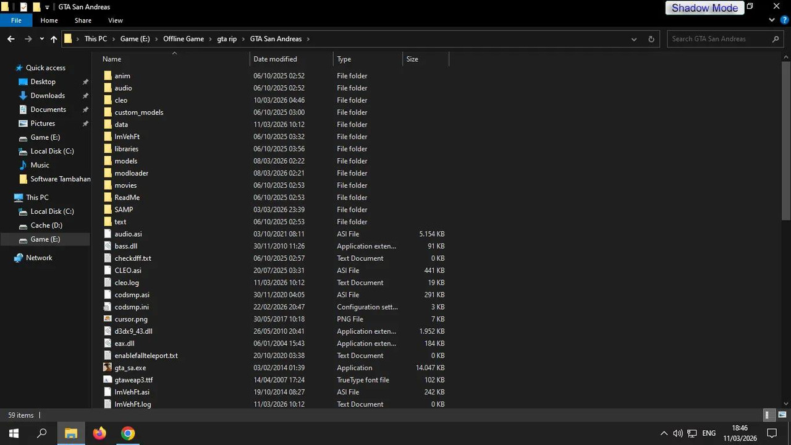This screenshot has width=791, height=445.
Task: Click the Back navigation arrow
Action: click(11, 39)
